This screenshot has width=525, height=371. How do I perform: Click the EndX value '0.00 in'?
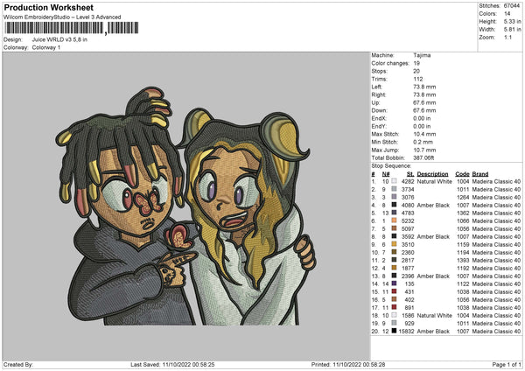click(x=422, y=118)
